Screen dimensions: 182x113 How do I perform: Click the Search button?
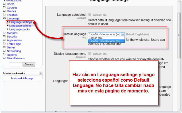pyautogui.click(x=29, y=64)
